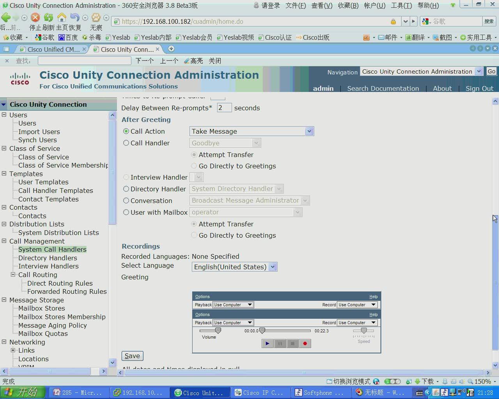Open the 谷歌 bookmark
Image resolution: width=499 pixels, height=399 pixels.
point(45,37)
